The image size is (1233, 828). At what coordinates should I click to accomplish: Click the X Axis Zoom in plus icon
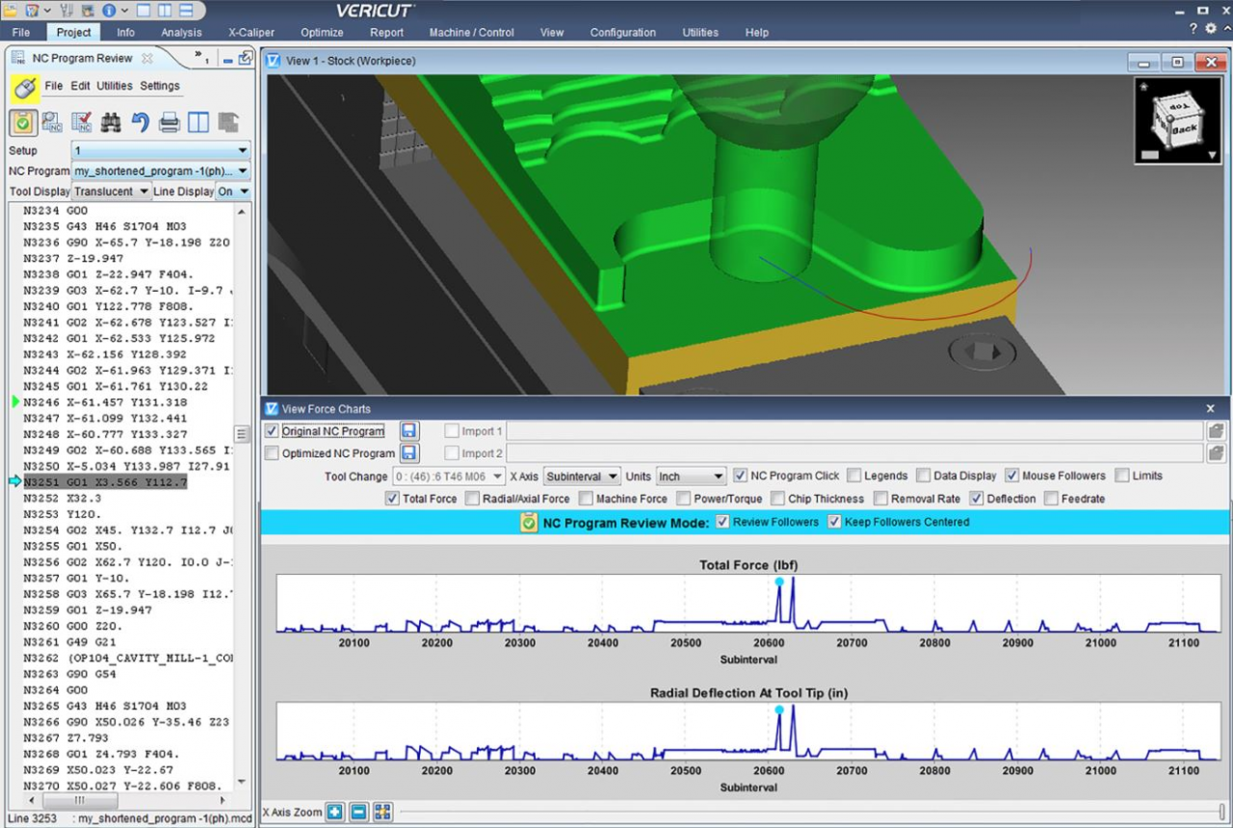tap(334, 812)
